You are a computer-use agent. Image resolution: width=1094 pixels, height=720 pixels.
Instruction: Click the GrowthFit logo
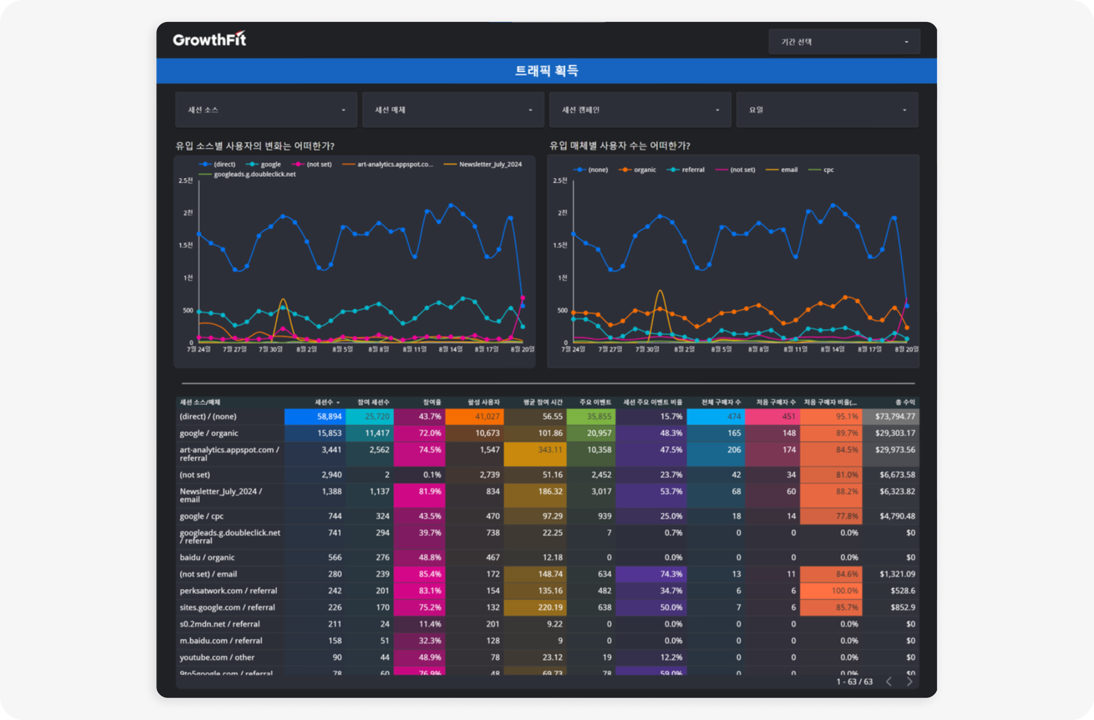209,39
